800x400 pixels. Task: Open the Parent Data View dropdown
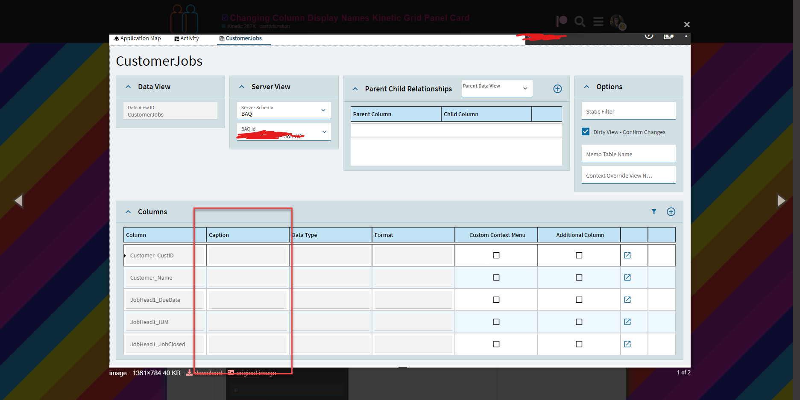point(497,88)
